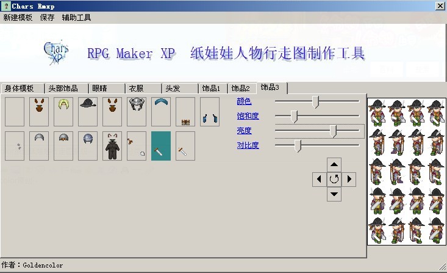Switch to the 眼睛 tab
This screenshot has width=447, height=273.
pos(107,89)
